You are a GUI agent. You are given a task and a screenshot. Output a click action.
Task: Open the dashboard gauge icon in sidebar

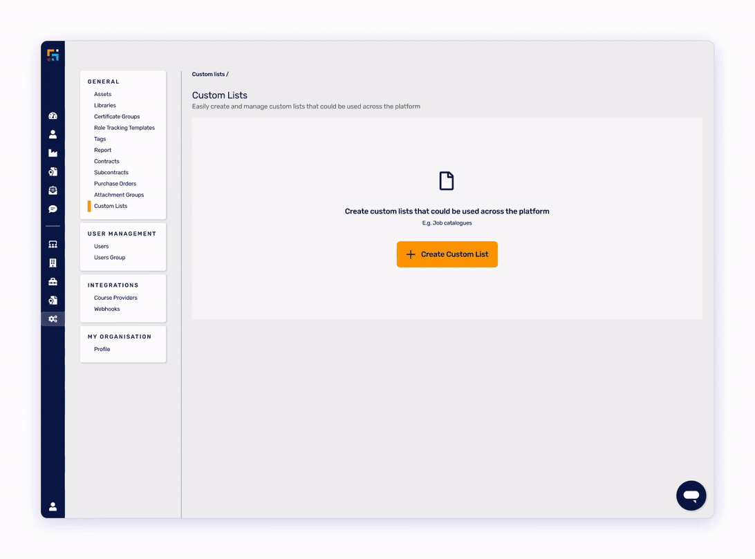tap(53, 116)
